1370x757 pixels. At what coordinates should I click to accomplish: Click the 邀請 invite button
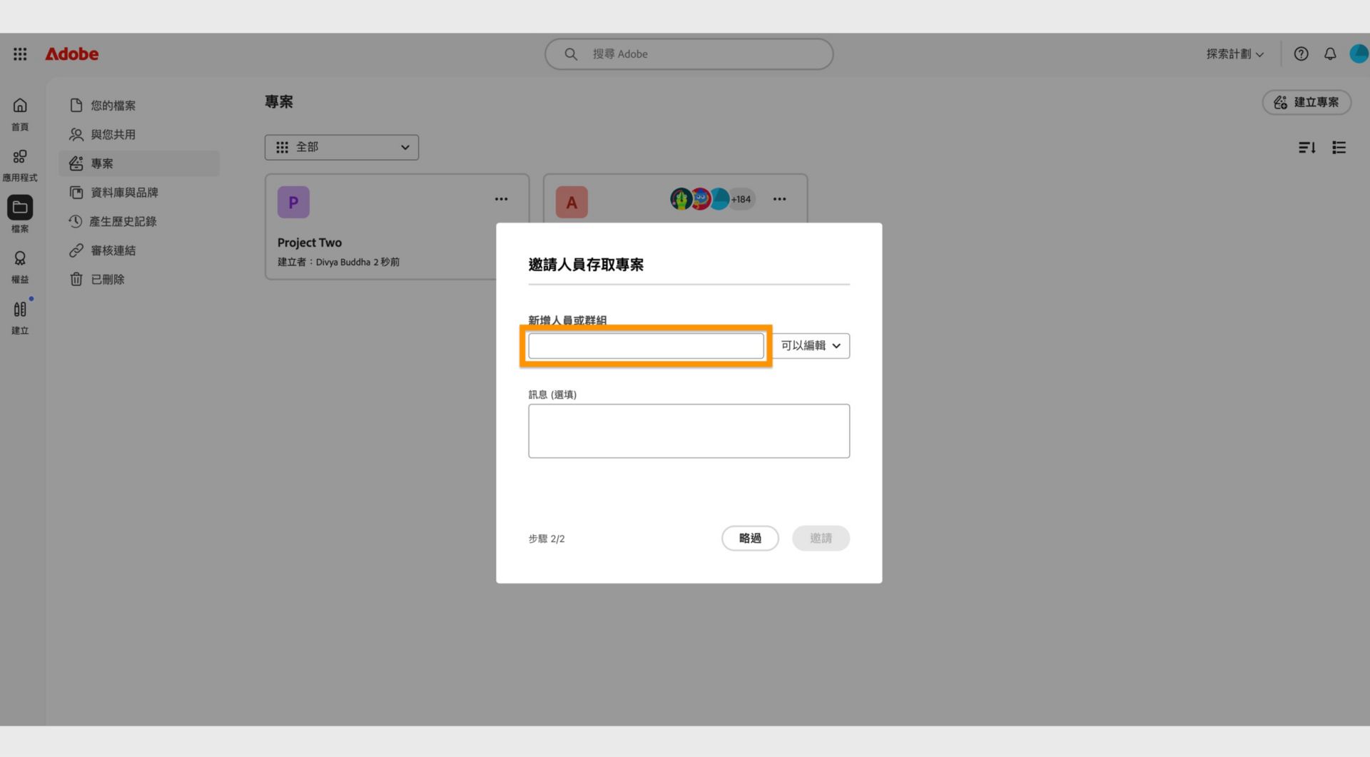821,538
